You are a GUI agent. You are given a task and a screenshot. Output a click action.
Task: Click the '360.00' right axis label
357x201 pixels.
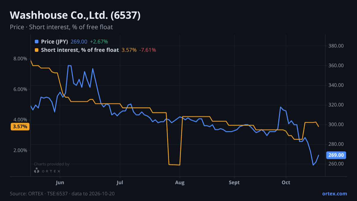336,66
